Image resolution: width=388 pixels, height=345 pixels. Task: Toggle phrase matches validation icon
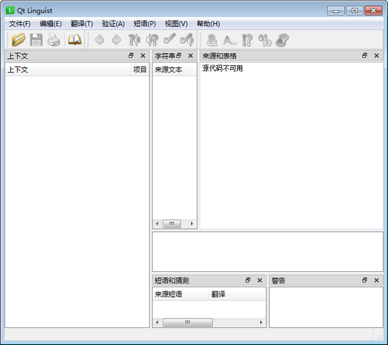tap(264, 40)
